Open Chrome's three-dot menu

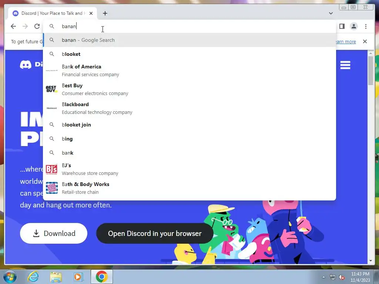[366, 26]
